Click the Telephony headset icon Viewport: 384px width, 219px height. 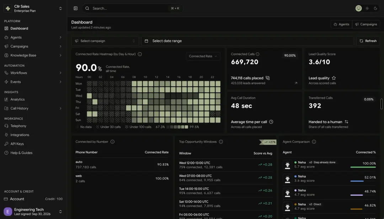pos(6,126)
